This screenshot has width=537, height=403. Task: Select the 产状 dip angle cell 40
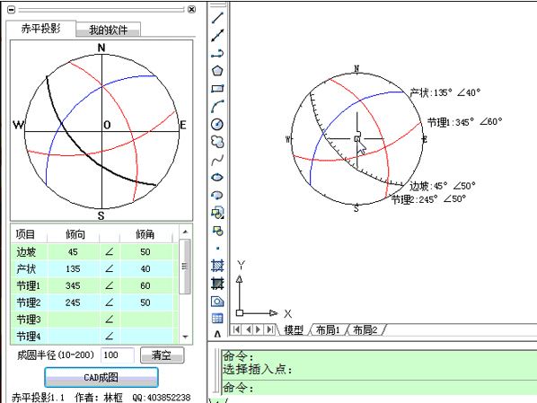145,268
